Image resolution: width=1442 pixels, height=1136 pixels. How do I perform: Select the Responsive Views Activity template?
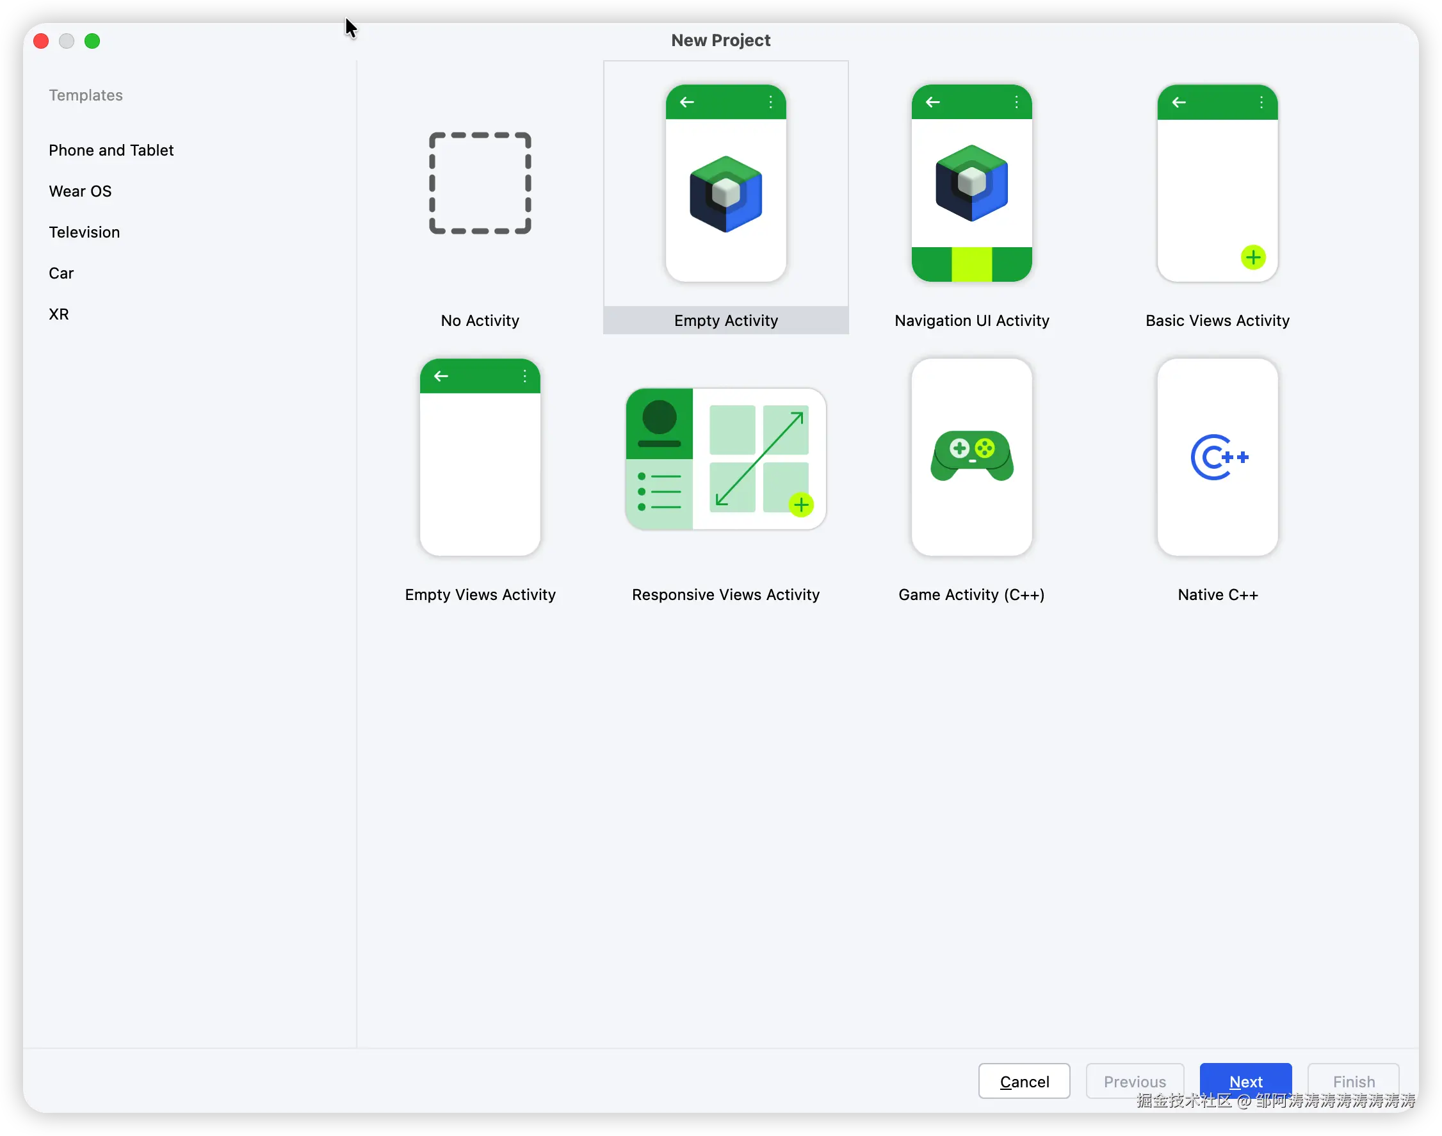(x=725, y=459)
